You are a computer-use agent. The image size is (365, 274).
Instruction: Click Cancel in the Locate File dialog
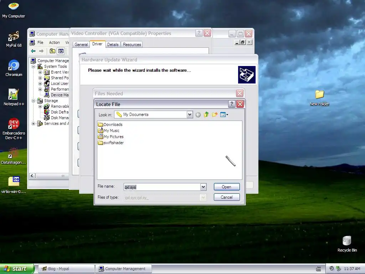point(226,197)
